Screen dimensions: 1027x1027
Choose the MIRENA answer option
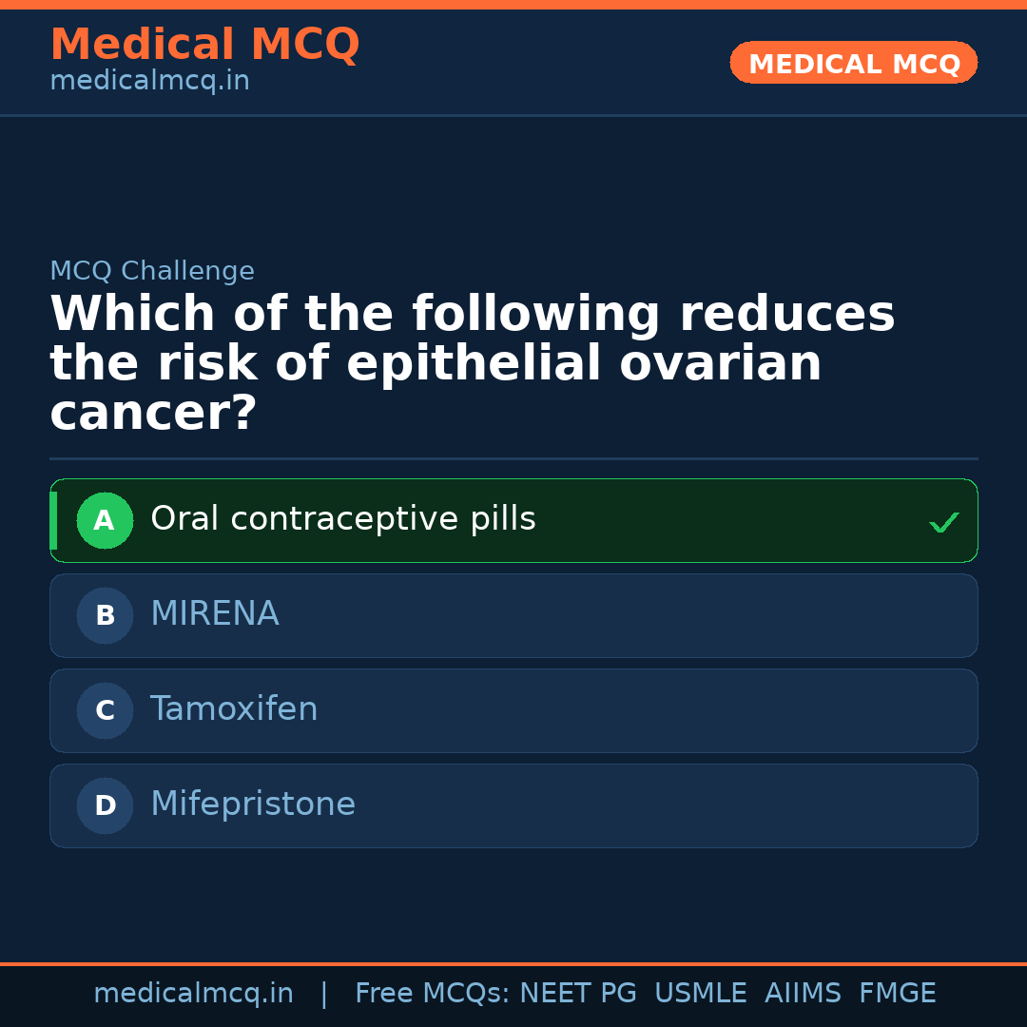[x=215, y=614]
